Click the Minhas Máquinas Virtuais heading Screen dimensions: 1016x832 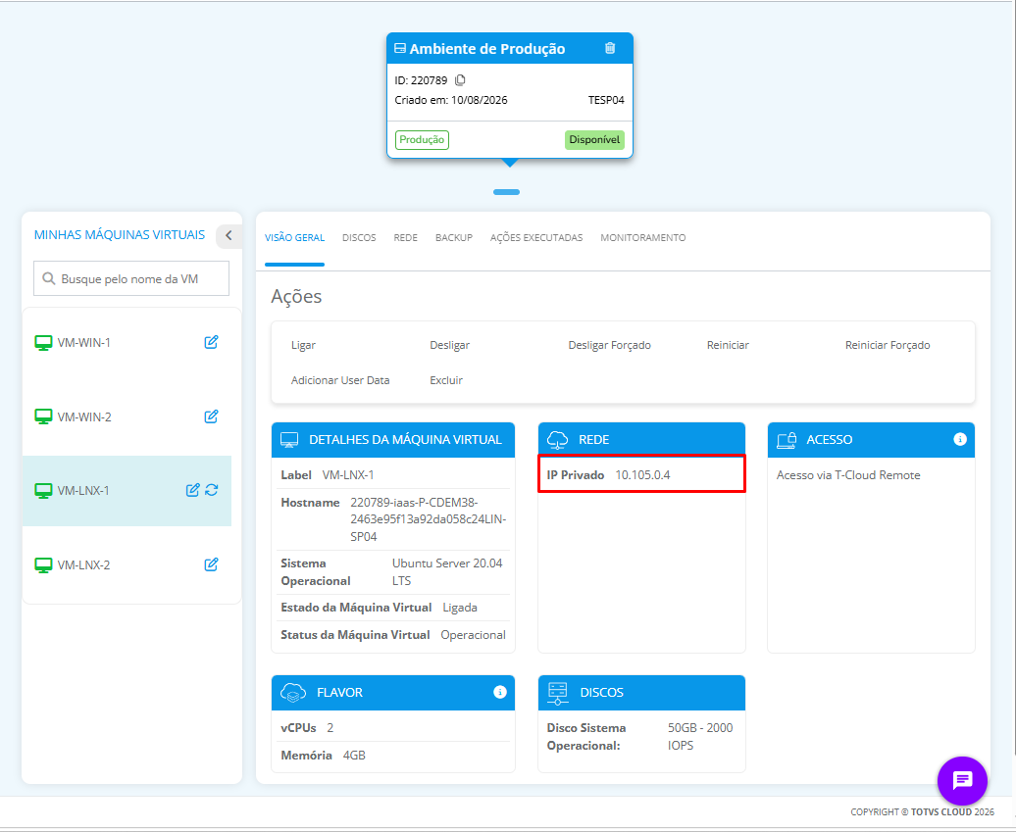pyautogui.click(x=120, y=234)
